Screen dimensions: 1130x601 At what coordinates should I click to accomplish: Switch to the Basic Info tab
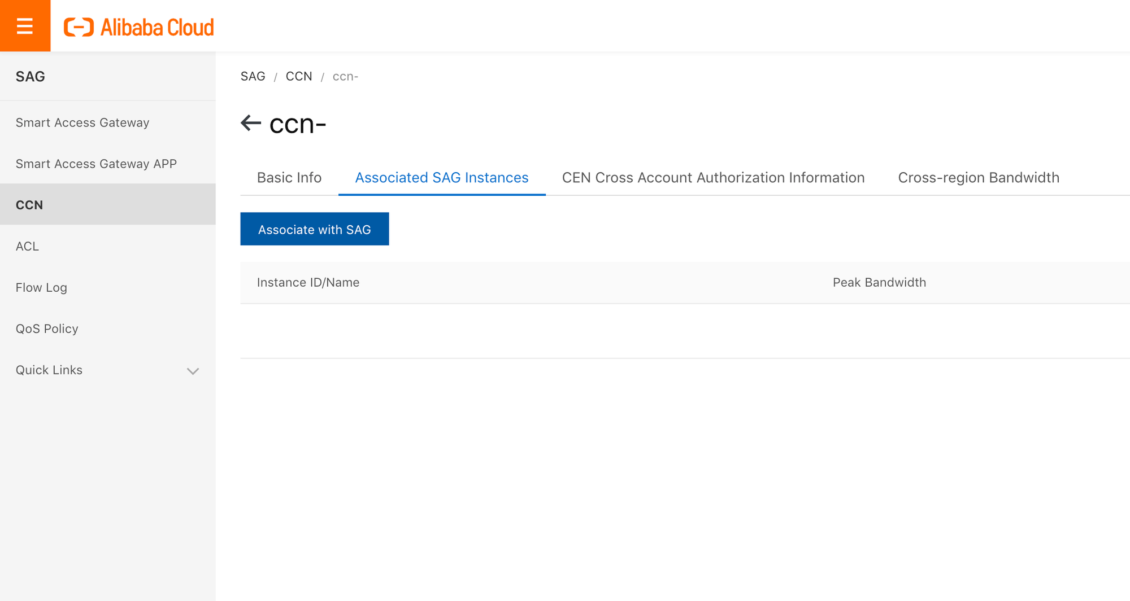tap(289, 177)
